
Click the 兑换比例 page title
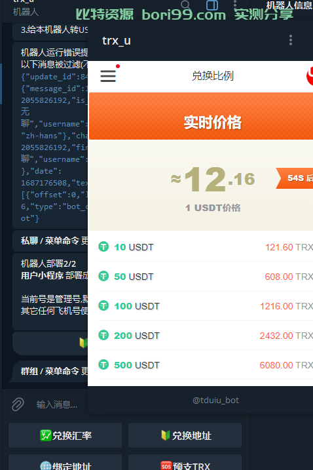click(x=213, y=76)
